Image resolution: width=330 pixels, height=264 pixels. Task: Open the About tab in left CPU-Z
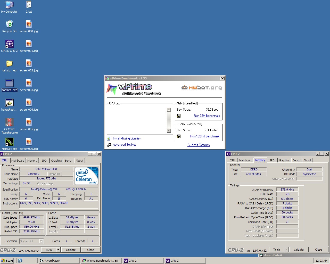[x=79, y=160]
